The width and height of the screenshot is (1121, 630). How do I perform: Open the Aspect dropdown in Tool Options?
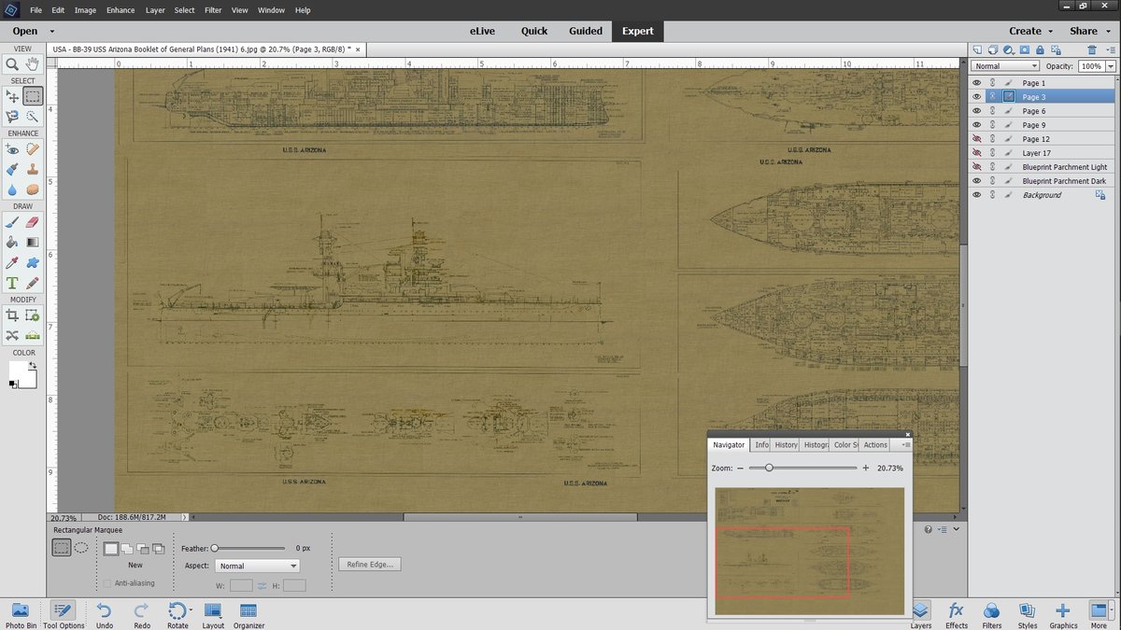coord(257,565)
